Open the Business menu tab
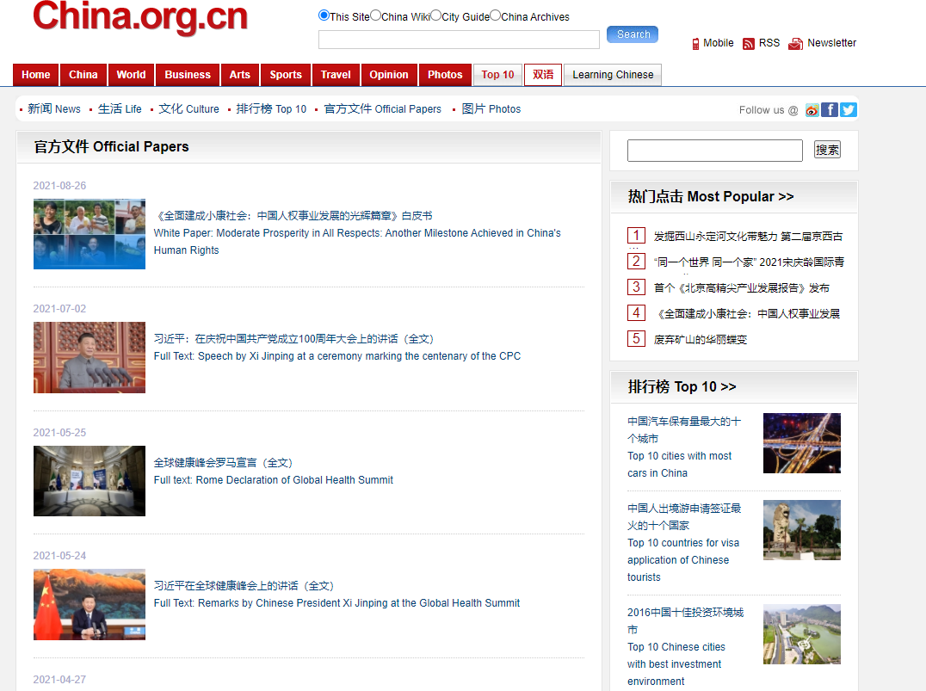926x691 pixels. point(188,75)
